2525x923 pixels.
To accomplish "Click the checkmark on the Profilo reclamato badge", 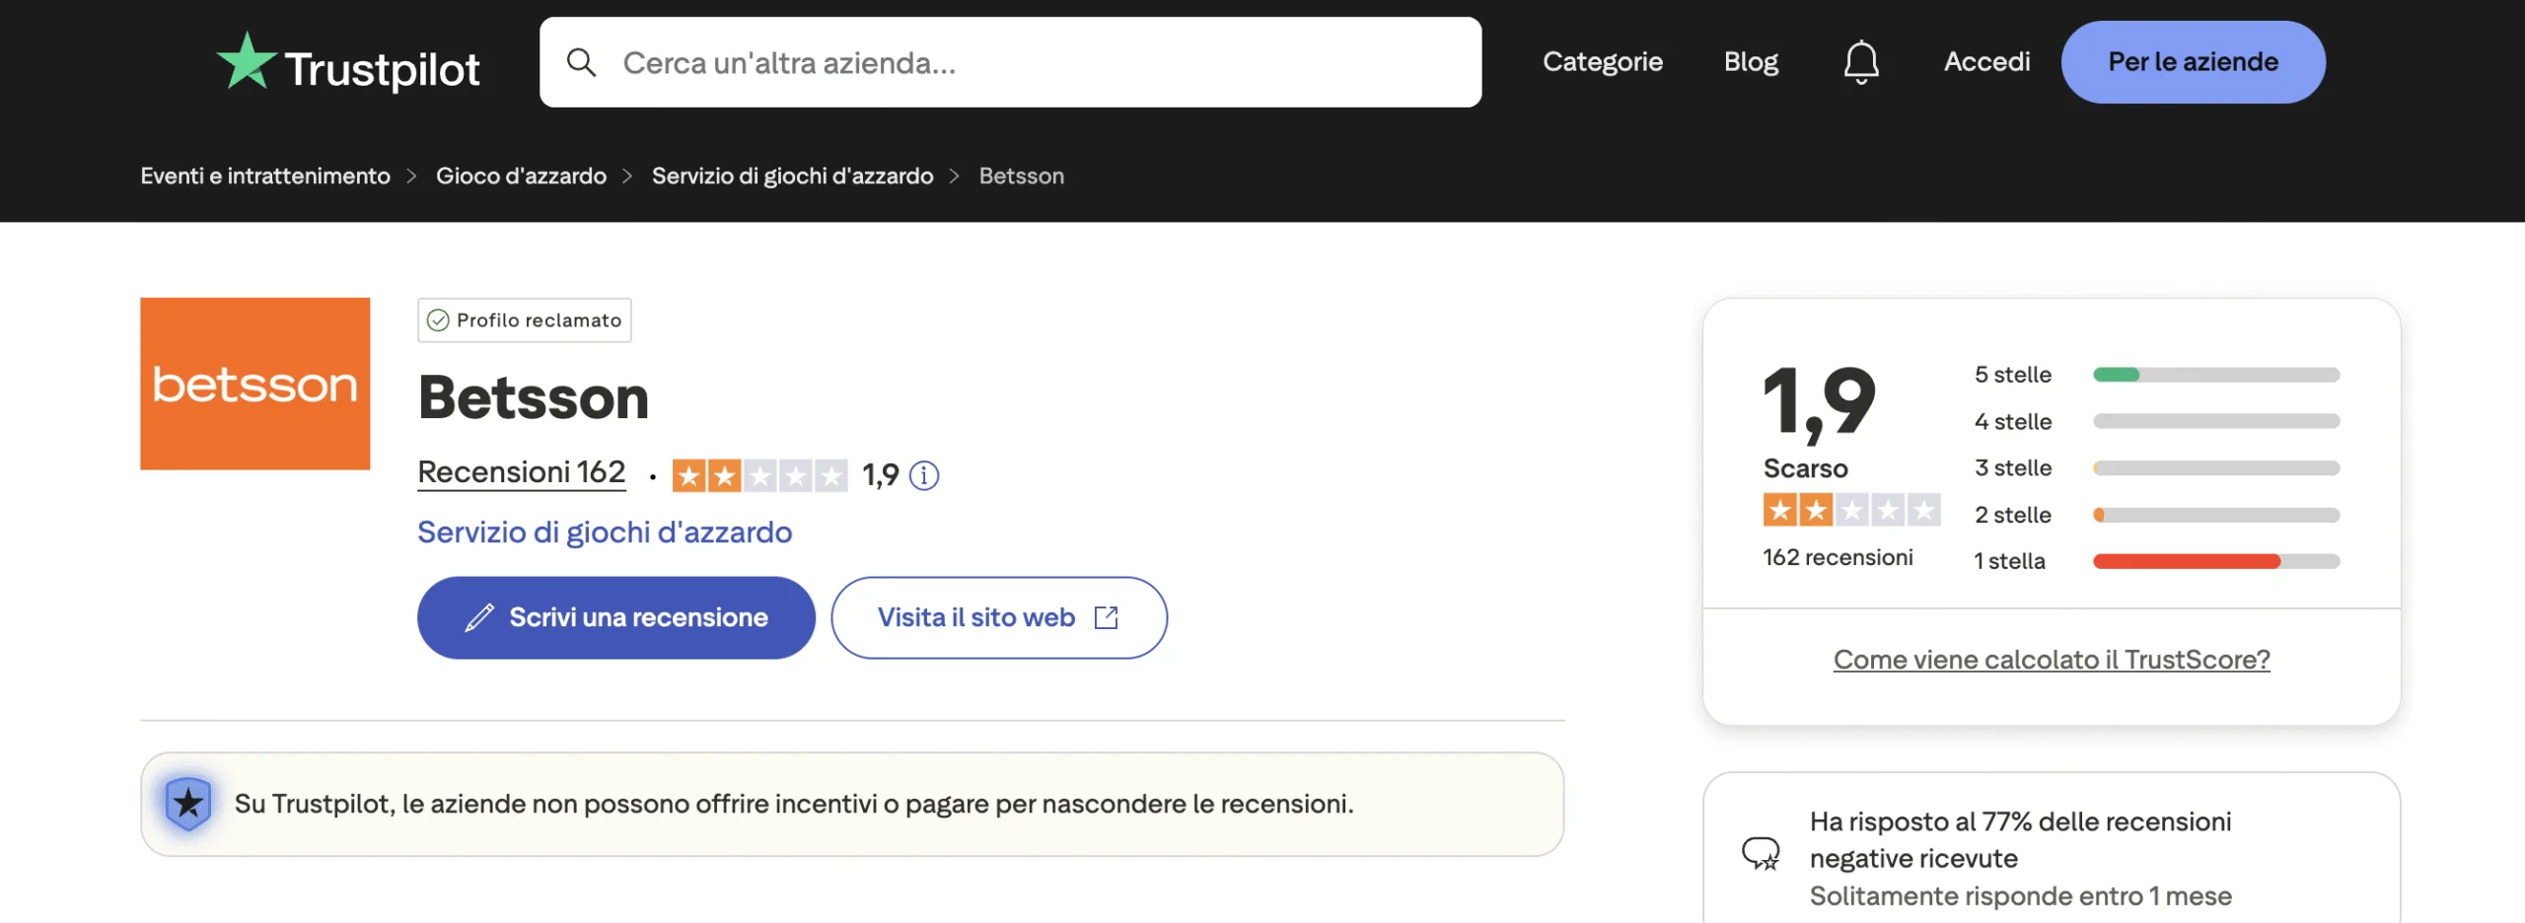I will point(437,319).
